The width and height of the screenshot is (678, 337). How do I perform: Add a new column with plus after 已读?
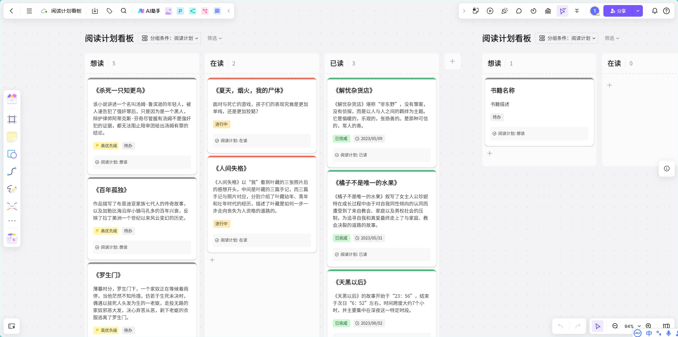452,61
